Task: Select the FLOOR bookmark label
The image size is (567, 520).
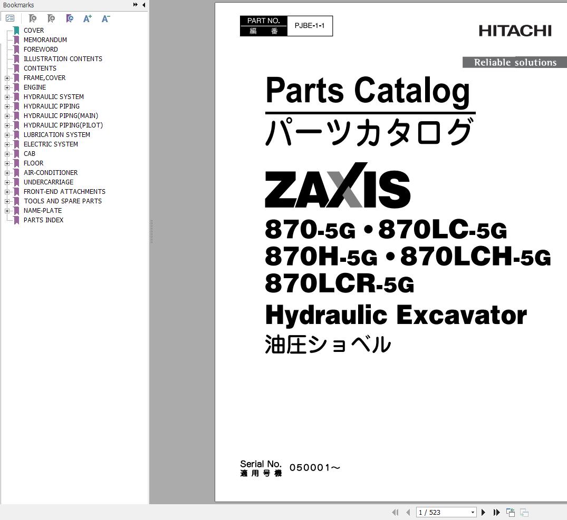Action: 33,163
